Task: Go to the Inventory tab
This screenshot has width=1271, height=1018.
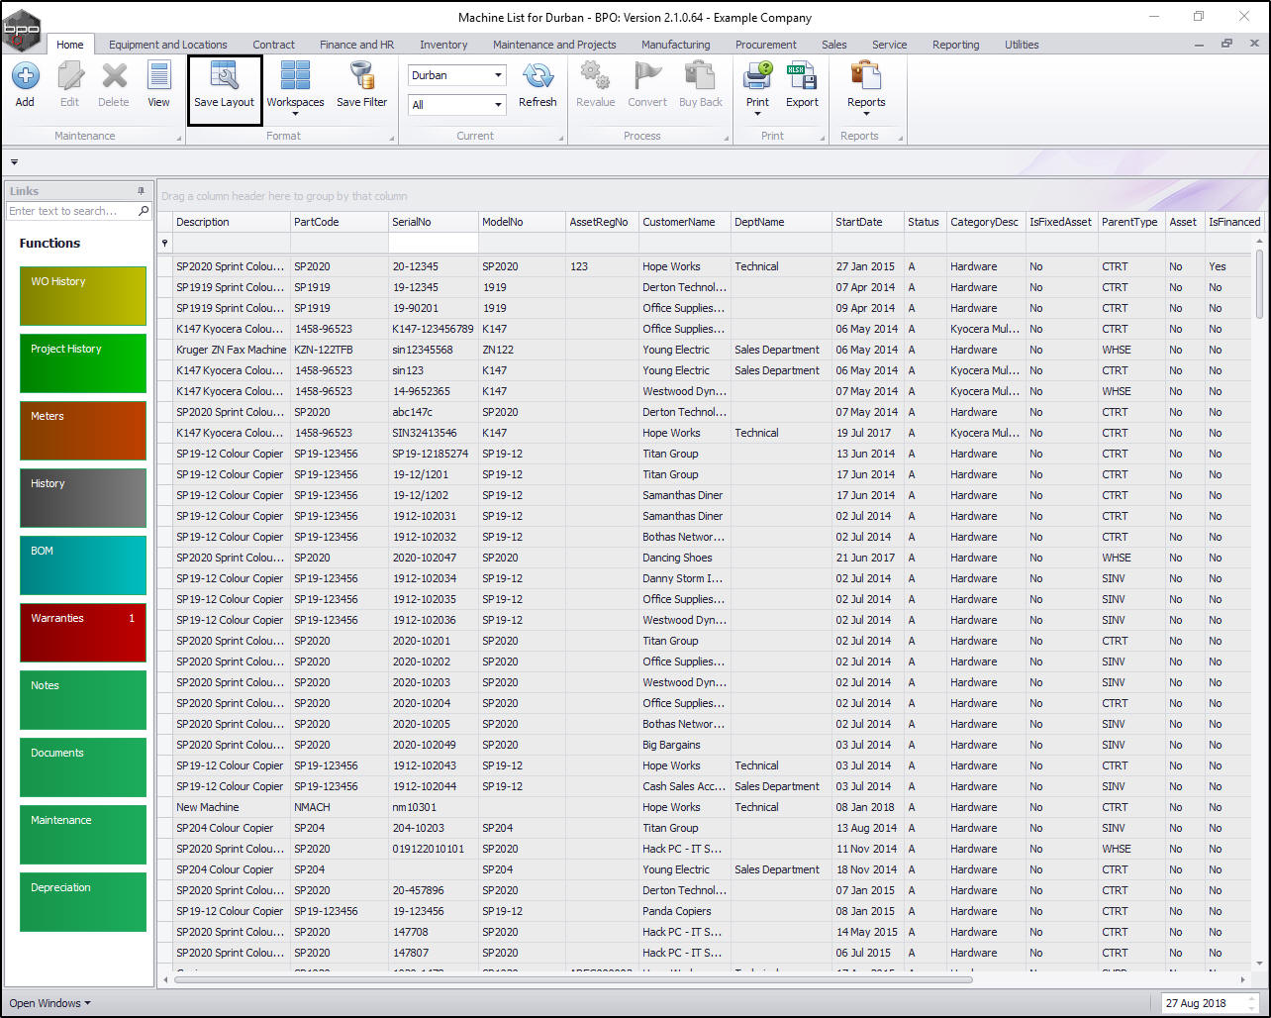Action: click(443, 45)
